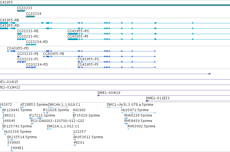
Task: Click CG43955-RF thick exon block
Action: coord(72,39)
